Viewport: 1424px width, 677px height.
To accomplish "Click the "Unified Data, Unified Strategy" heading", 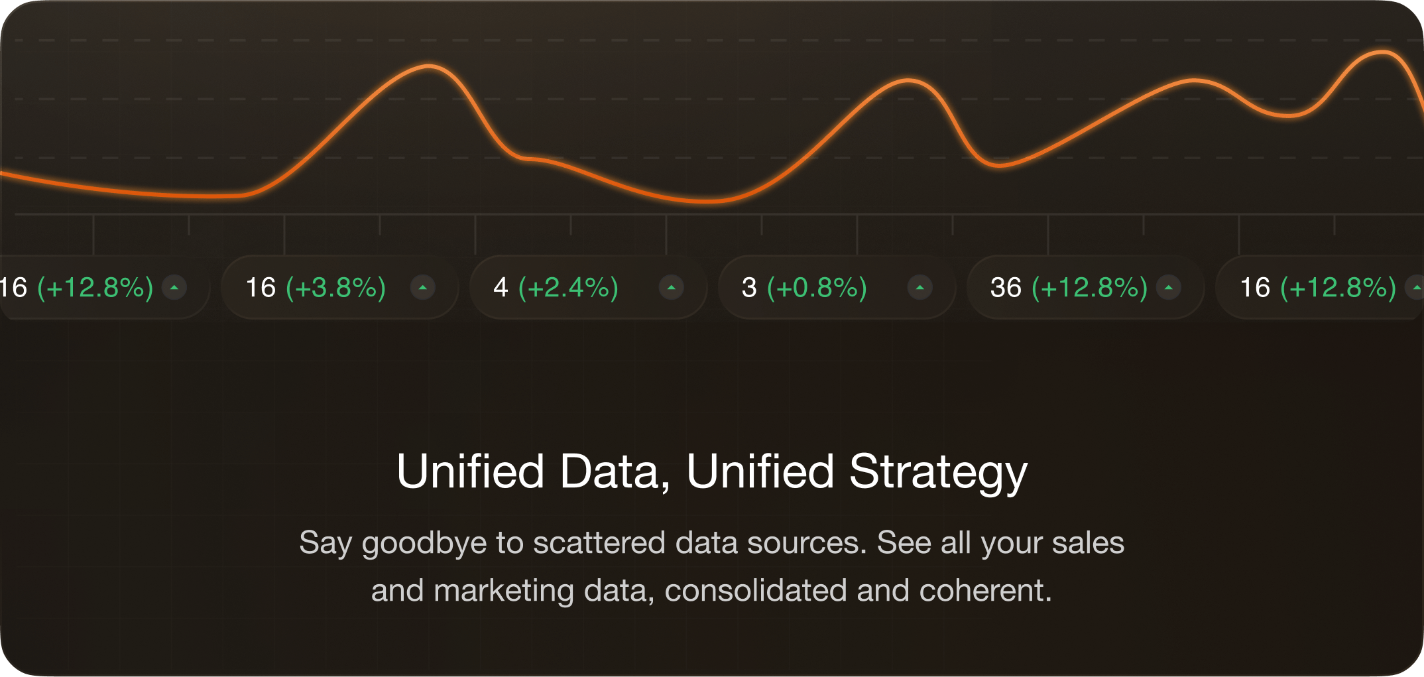I will [x=712, y=471].
